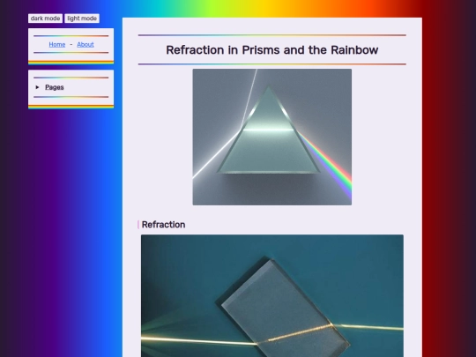
Task: Click the Refraction section heading
Action: (163, 225)
